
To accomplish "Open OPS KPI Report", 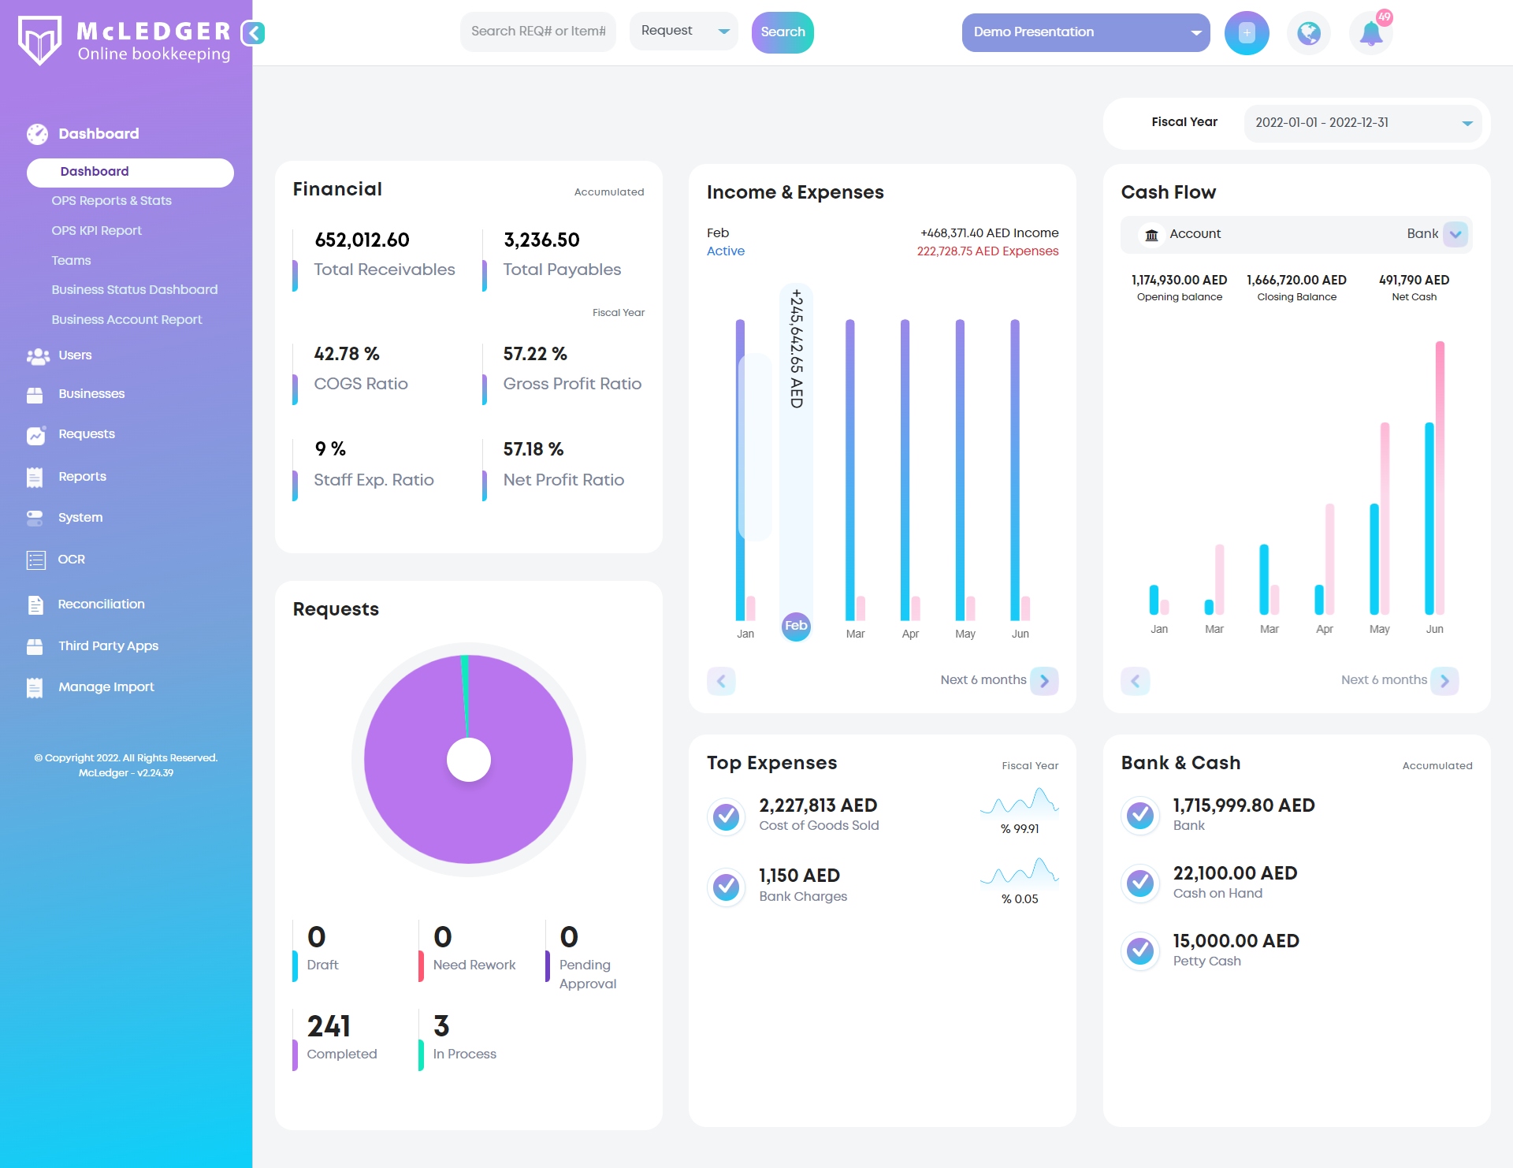I will [x=96, y=231].
